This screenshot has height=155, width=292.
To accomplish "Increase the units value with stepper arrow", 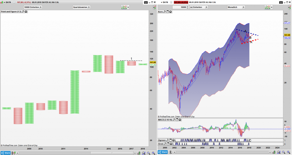I will click(x=188, y=7).
